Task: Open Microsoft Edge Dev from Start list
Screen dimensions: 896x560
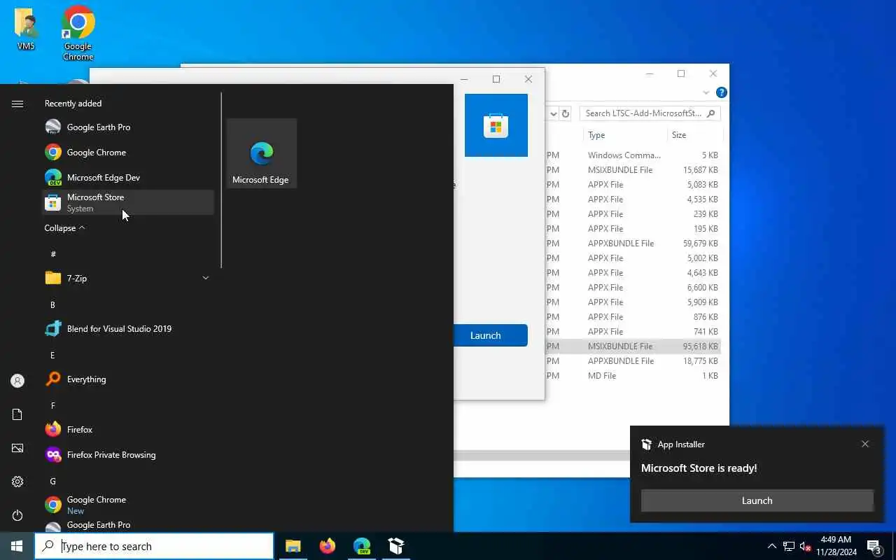Action: pyautogui.click(x=128, y=177)
